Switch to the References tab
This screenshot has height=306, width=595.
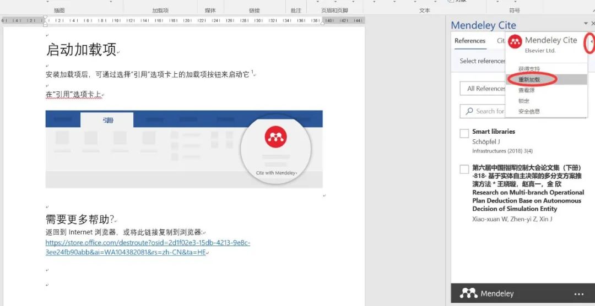[x=470, y=41]
